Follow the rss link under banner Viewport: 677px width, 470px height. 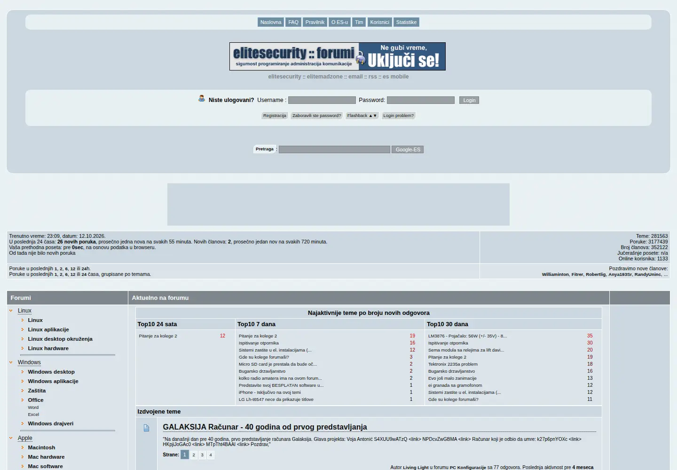(x=373, y=77)
